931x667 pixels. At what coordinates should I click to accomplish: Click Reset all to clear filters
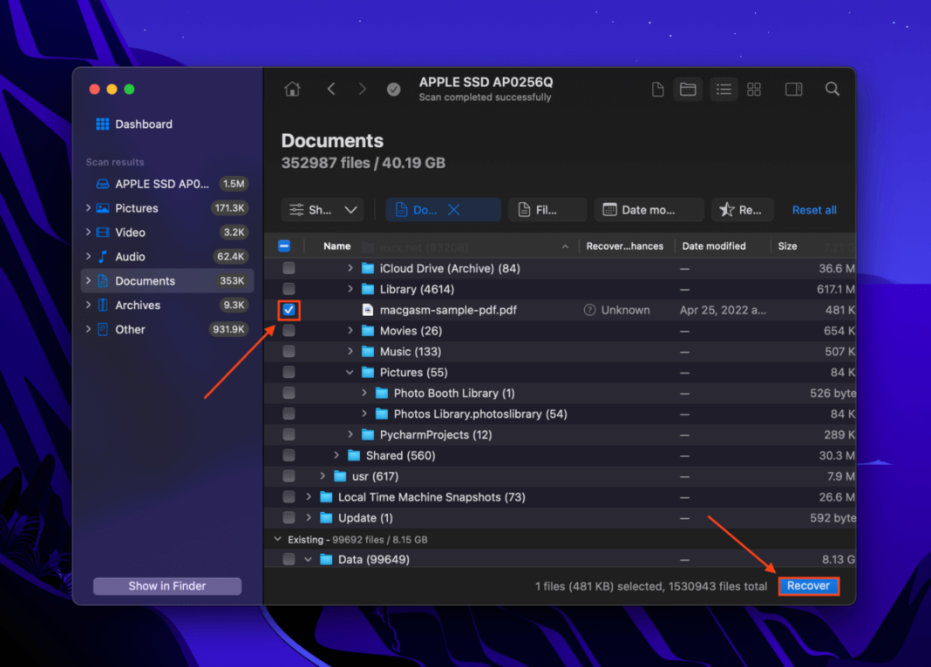[x=813, y=209]
